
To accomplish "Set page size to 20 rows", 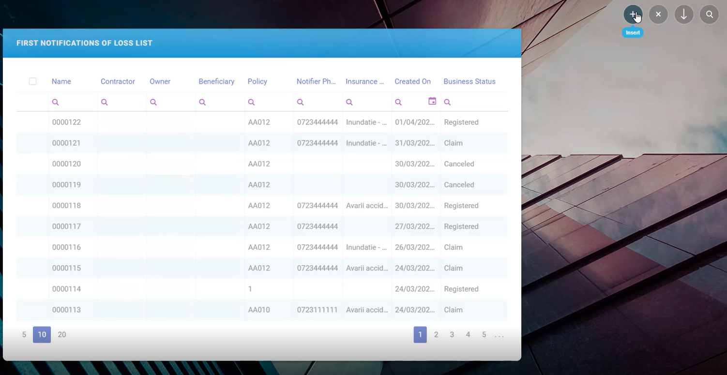I will coord(62,334).
